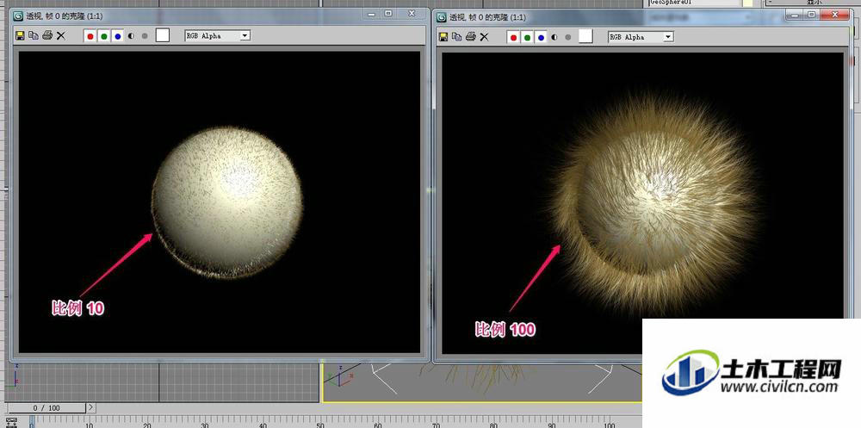
Task: Print image from left render window
Action: (x=47, y=35)
